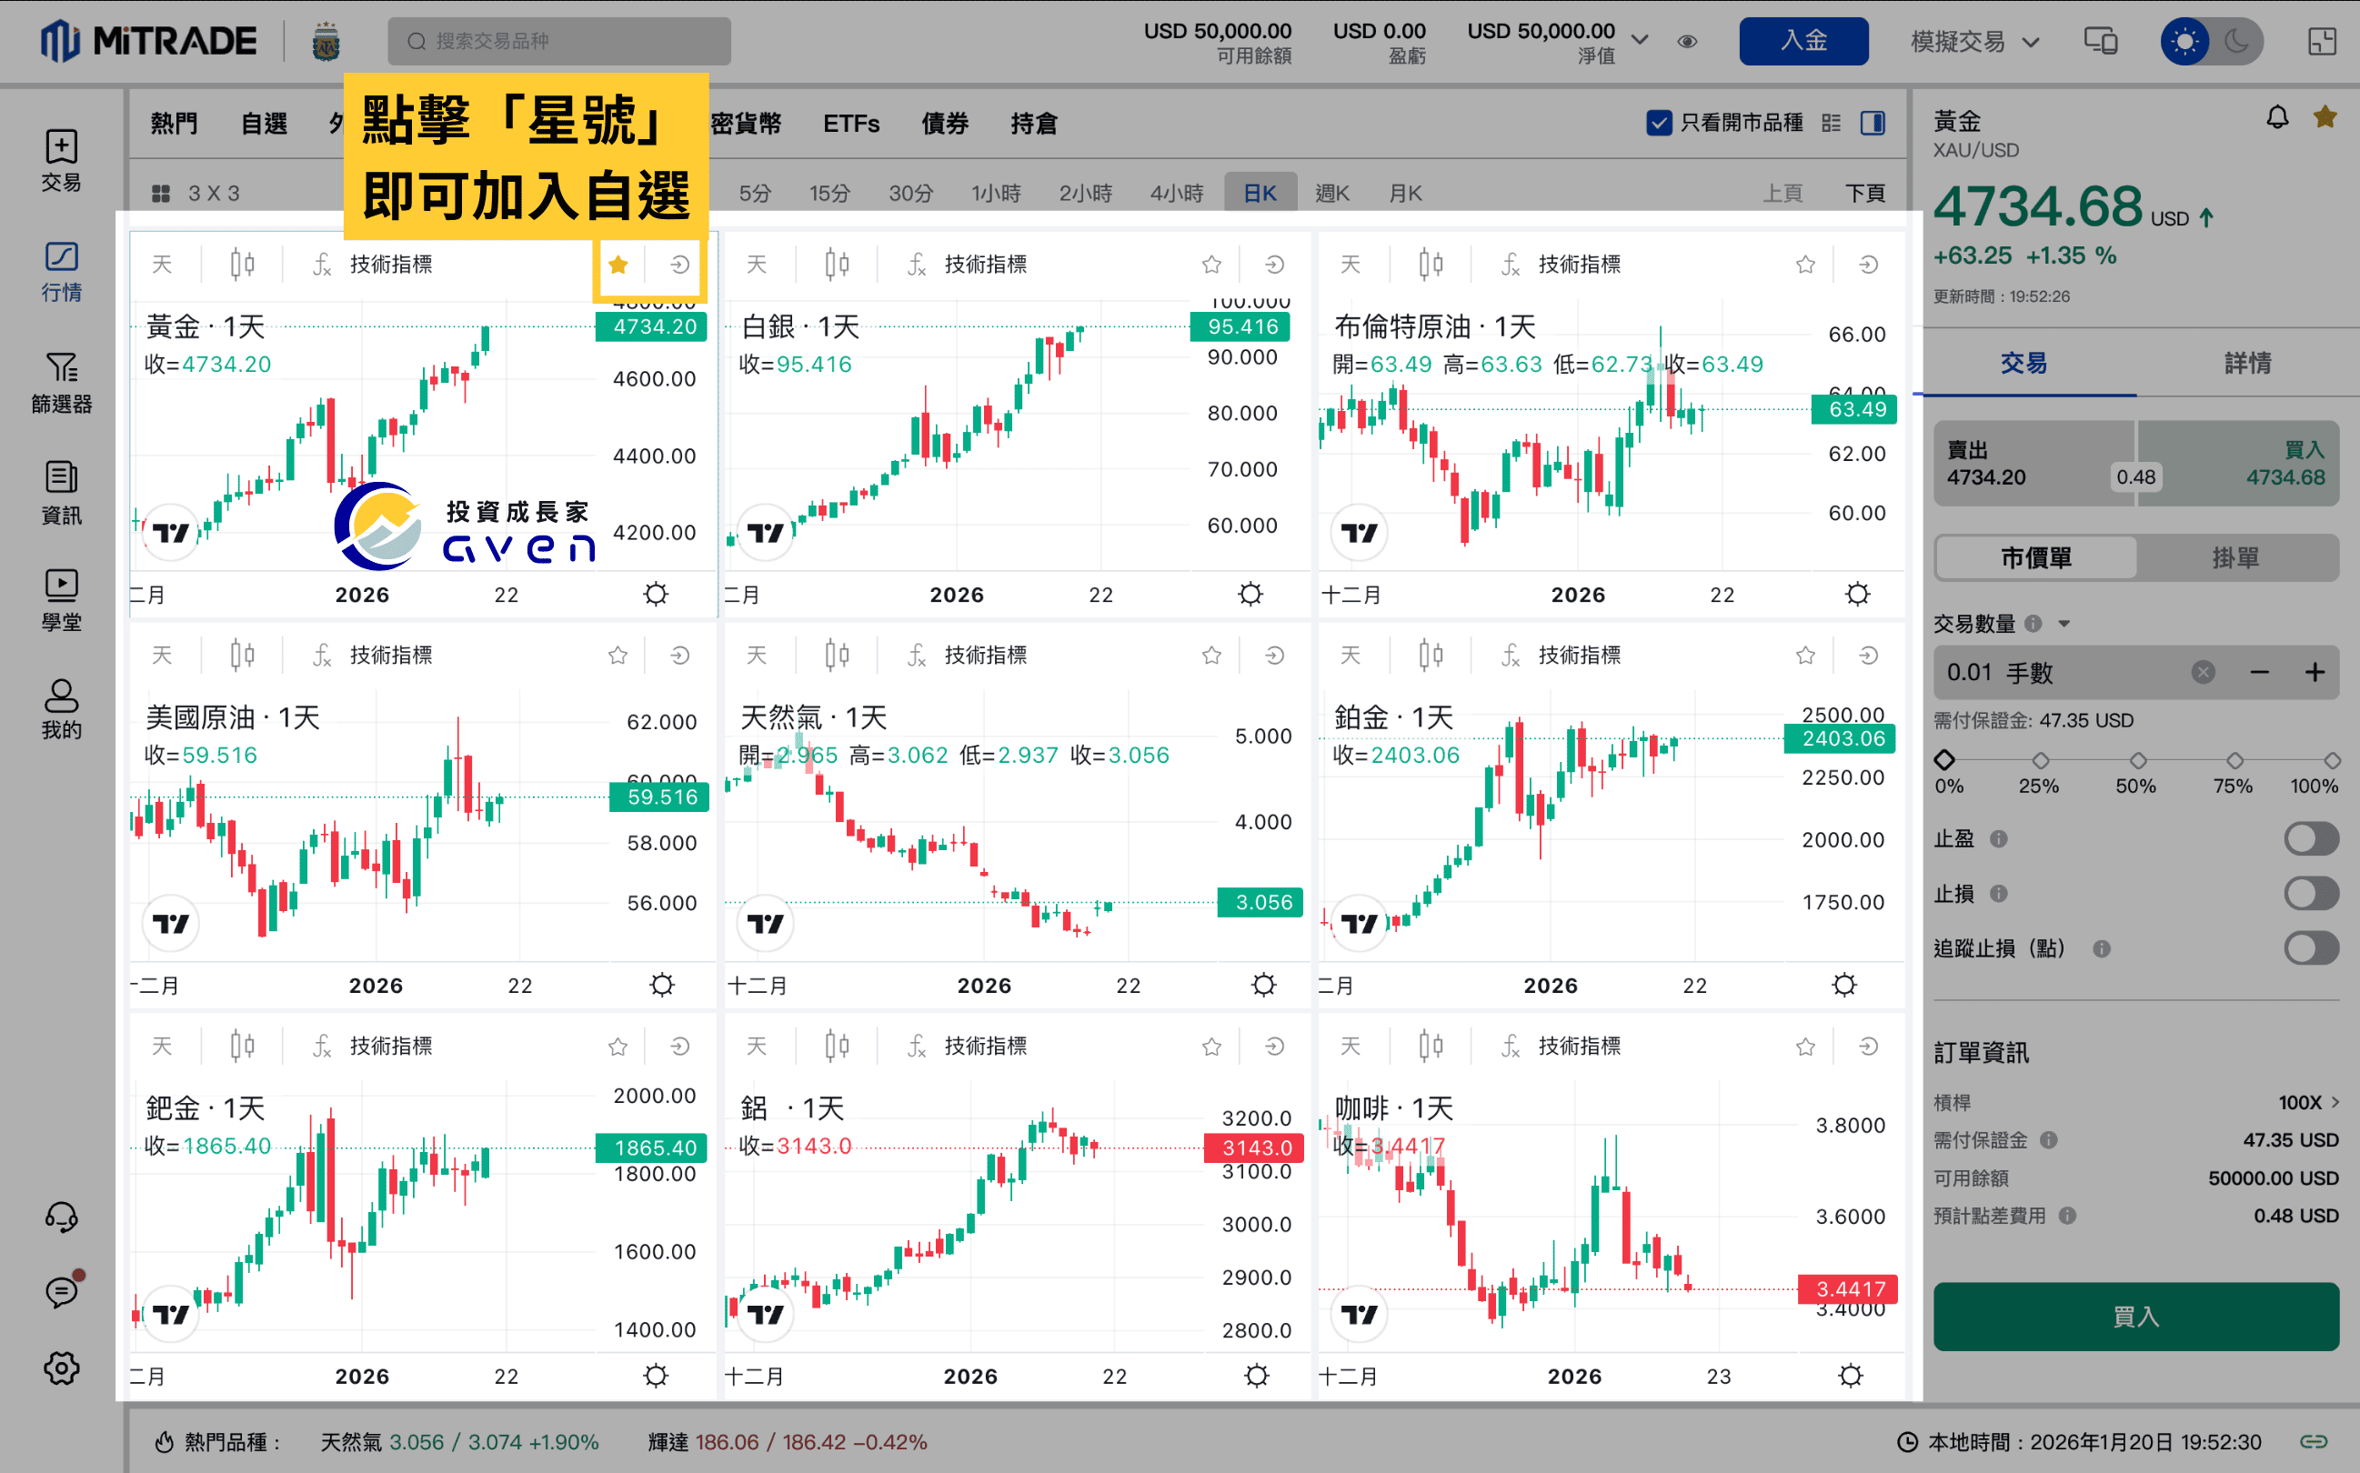Screen dimensions: 2360x1473
Task: Open the customer support chat icon
Action: (x=60, y=1217)
